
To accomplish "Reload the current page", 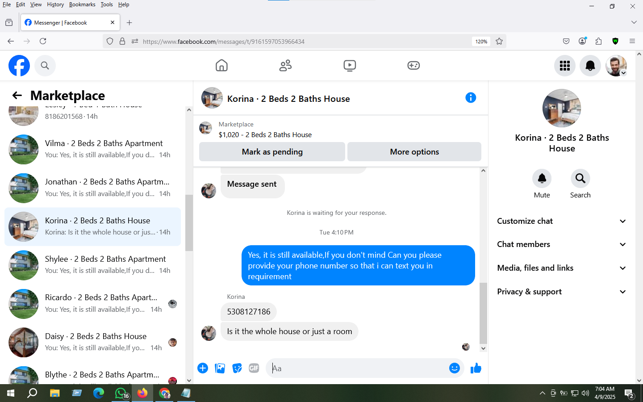I will 43,41.
